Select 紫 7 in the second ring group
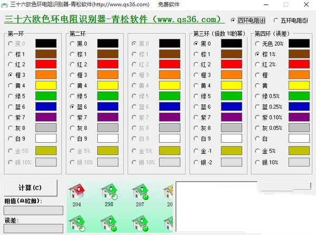Image resolution: width=316 pixels, height=235 pixels. click(79, 117)
